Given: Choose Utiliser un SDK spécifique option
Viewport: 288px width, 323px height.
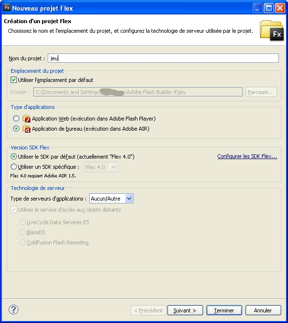Looking at the screenshot, I should click(x=14, y=167).
